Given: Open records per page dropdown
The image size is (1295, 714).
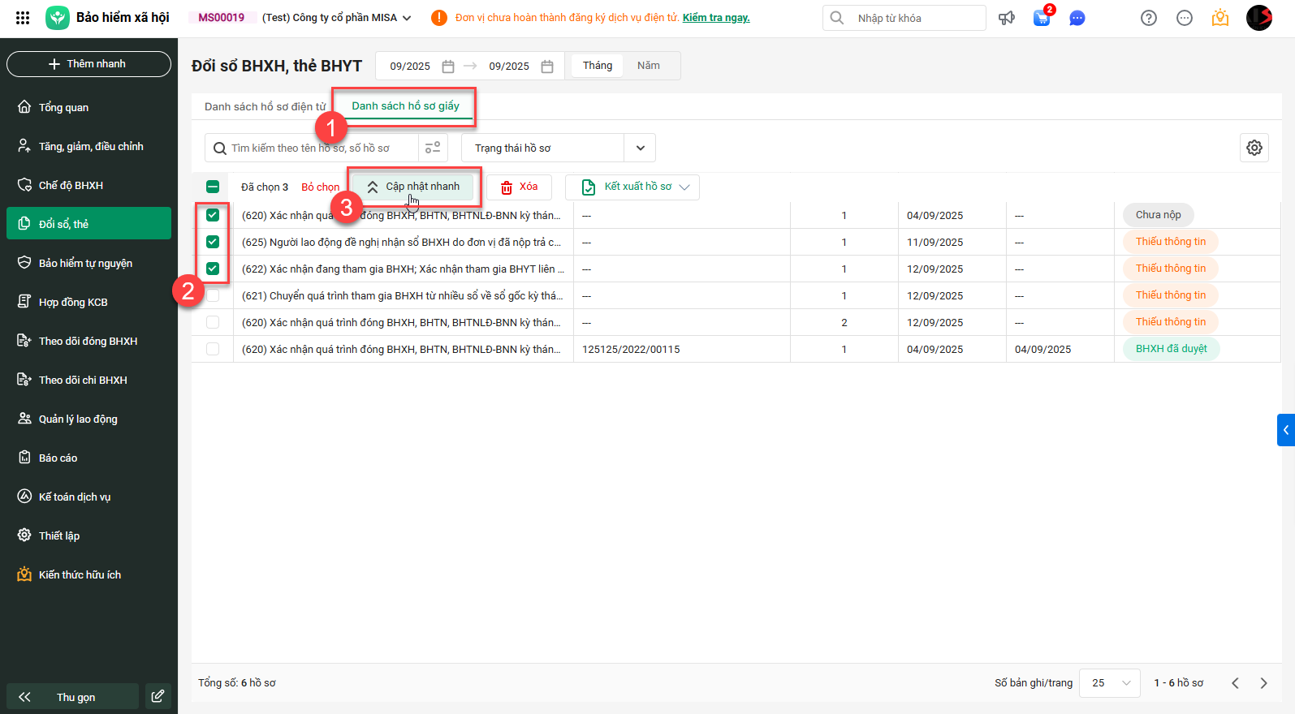Looking at the screenshot, I should [1110, 683].
